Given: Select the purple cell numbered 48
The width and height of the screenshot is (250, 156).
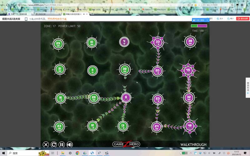Looking at the screenshot, I should 189,126.
